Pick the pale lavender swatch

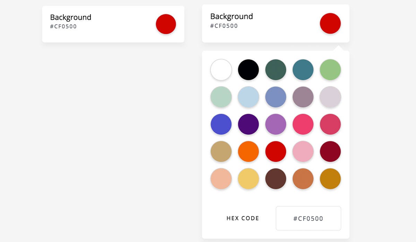(330, 97)
